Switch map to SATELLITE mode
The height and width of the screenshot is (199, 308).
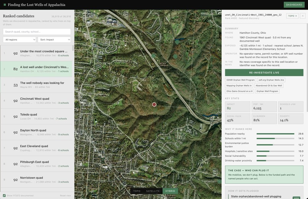(x=153, y=191)
